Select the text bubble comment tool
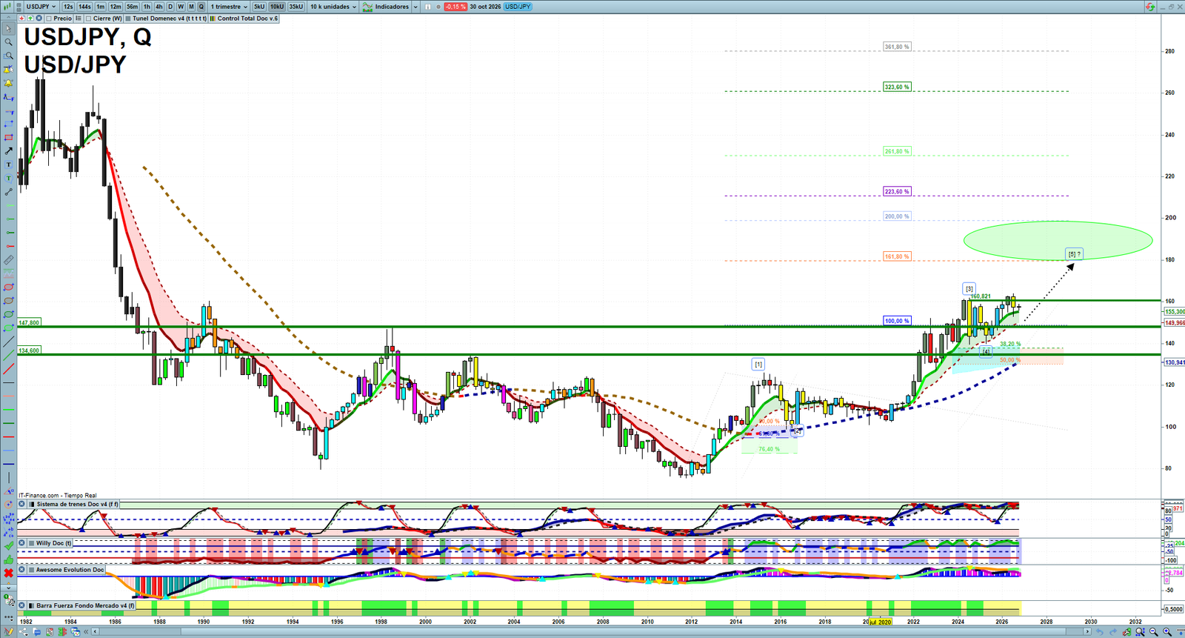 [x=9, y=178]
